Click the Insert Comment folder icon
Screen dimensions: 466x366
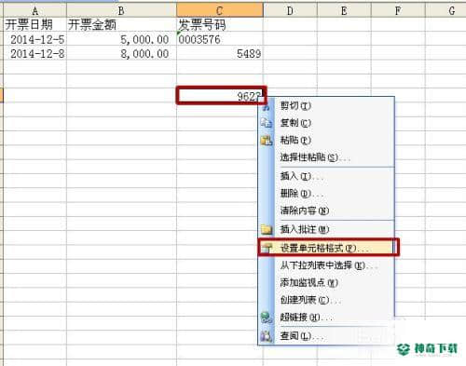(x=267, y=229)
